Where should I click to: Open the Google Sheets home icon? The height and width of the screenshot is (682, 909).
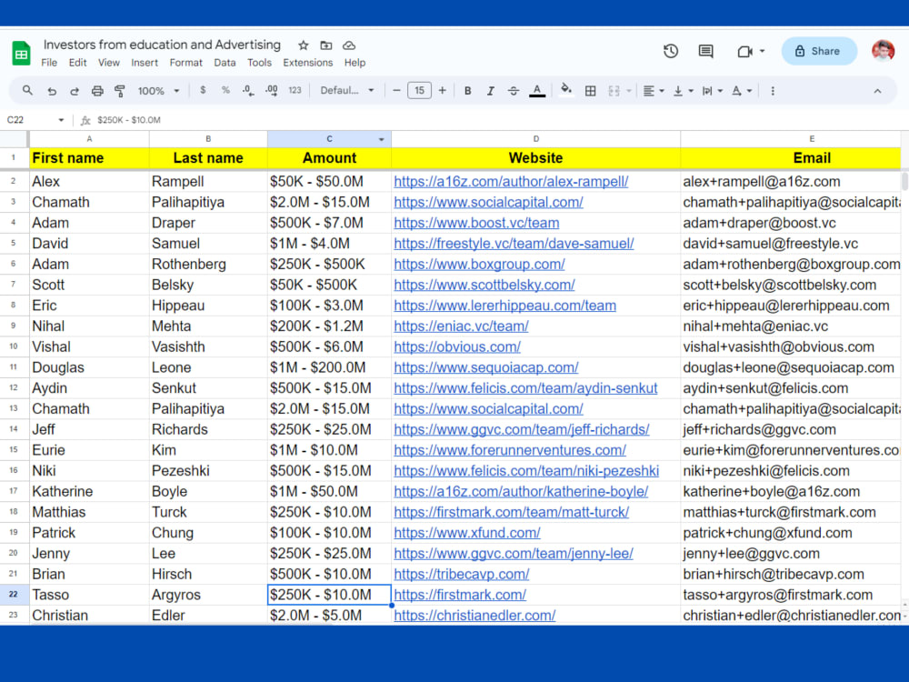(x=22, y=54)
